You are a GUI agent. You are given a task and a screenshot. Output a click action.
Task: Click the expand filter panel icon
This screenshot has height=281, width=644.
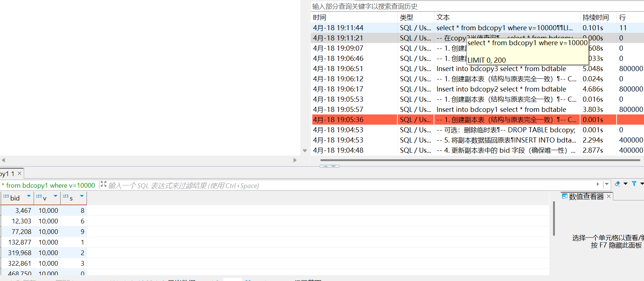(x=103, y=184)
